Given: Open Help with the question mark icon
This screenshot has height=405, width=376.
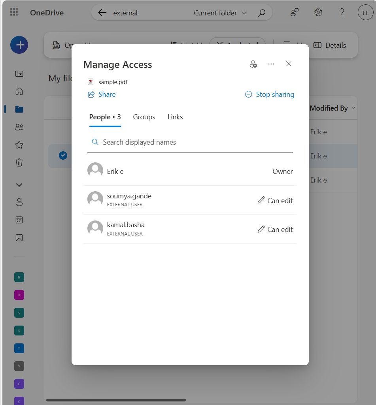Looking at the screenshot, I should [x=342, y=12].
